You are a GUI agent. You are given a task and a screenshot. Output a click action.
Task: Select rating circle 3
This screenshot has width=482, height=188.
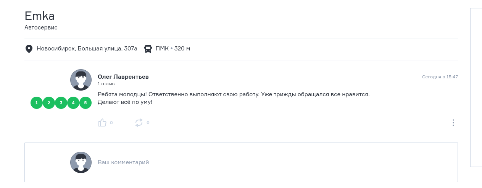pos(61,103)
